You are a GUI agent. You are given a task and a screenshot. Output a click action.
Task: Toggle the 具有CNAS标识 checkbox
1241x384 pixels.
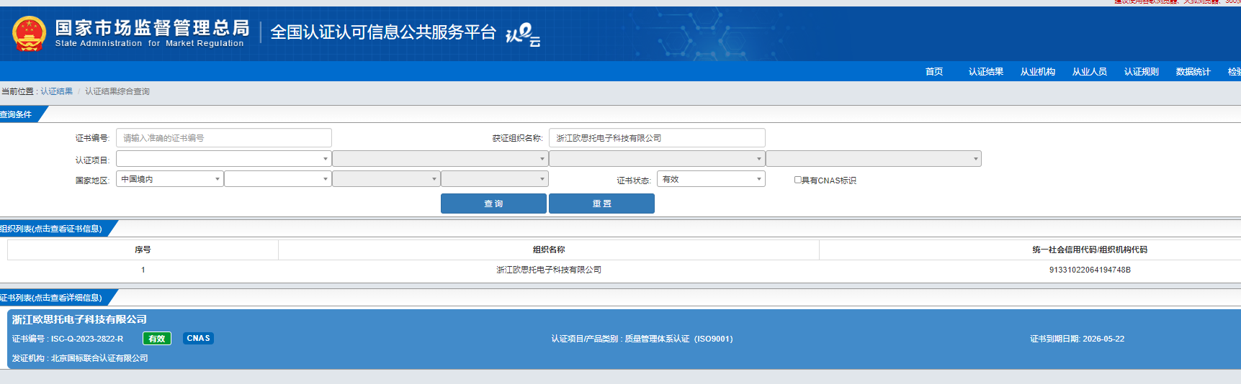pos(798,180)
